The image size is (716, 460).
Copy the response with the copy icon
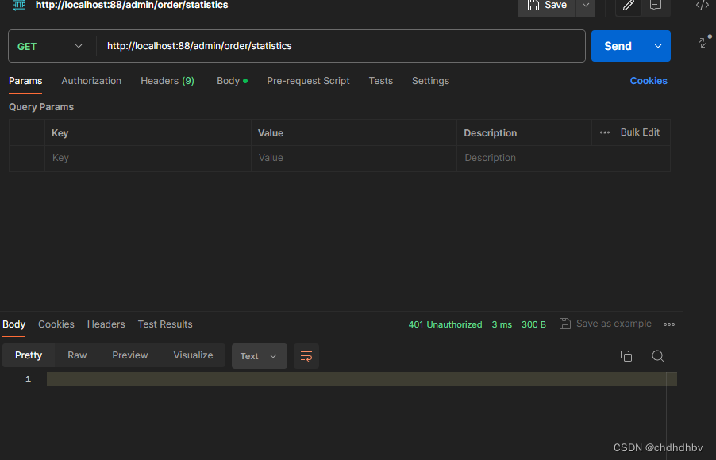click(626, 356)
